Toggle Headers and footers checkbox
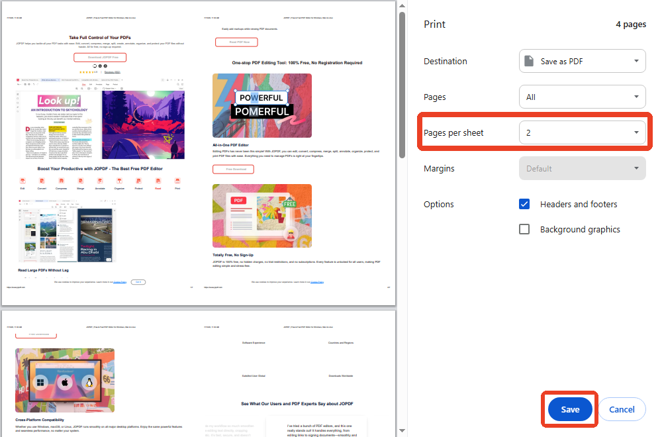Viewport: 662px width, 437px height. 524,205
